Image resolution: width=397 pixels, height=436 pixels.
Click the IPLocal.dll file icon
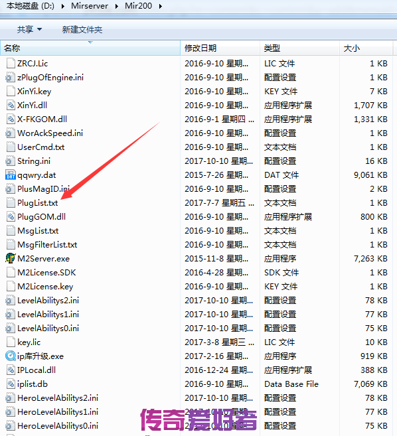click(11, 370)
